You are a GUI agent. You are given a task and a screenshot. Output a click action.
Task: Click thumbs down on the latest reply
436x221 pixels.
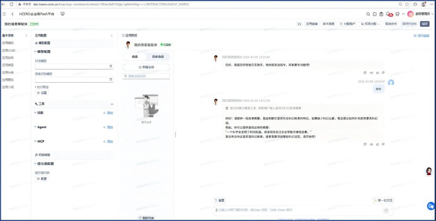coord(383,144)
